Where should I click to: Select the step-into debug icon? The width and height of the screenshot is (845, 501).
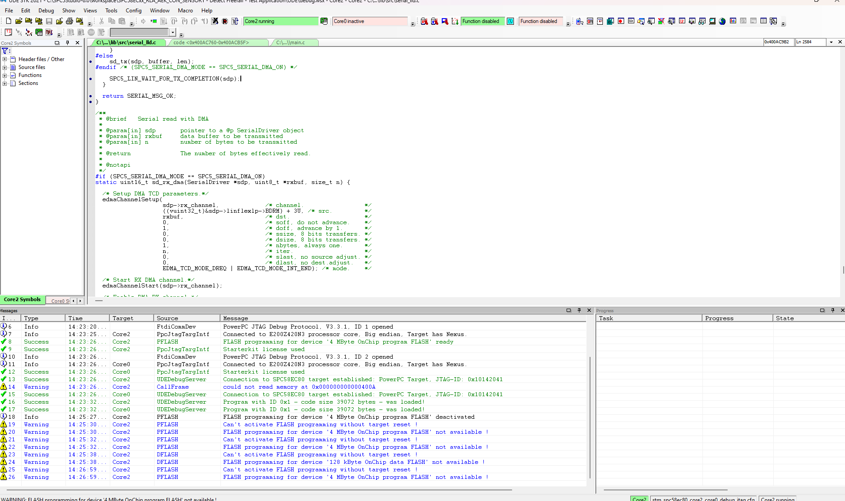pyautogui.click(x=185, y=21)
